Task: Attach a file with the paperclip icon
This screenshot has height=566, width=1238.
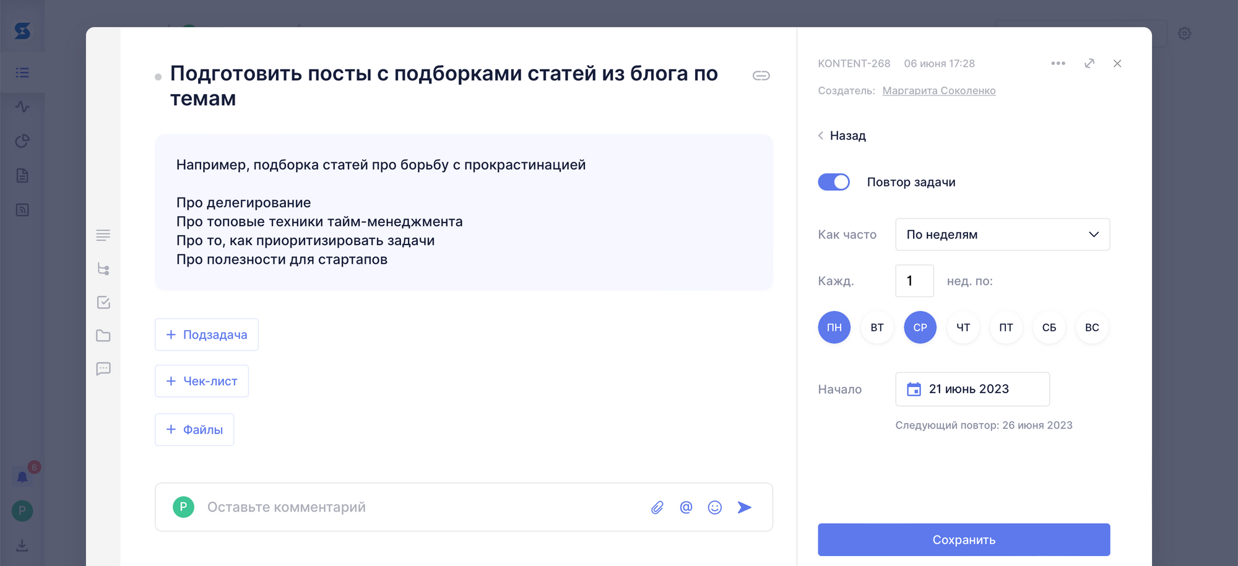Action: [657, 508]
